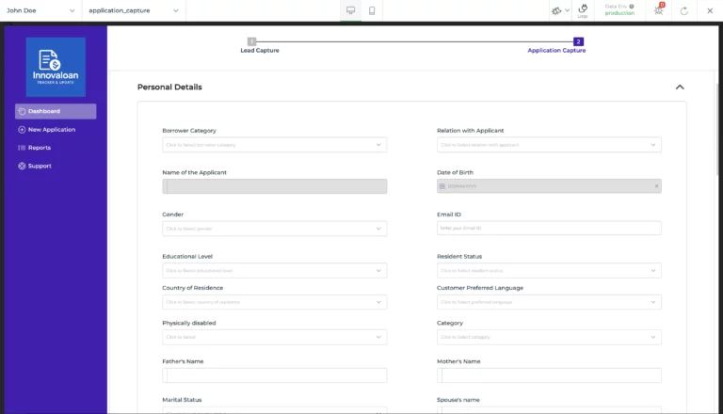Open Reports from the sidebar

[39, 148]
